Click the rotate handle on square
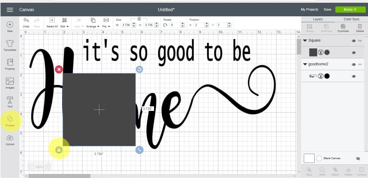Viewport: 368px width, 178px height. point(139,69)
